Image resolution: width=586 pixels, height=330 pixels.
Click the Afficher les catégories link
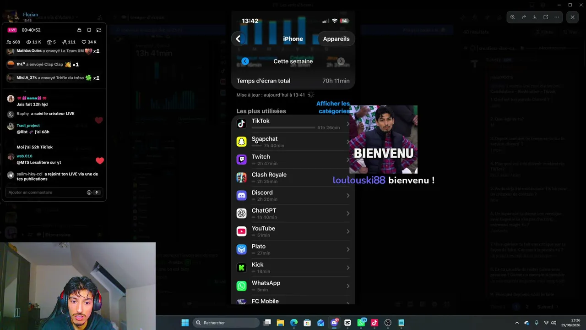click(x=333, y=107)
